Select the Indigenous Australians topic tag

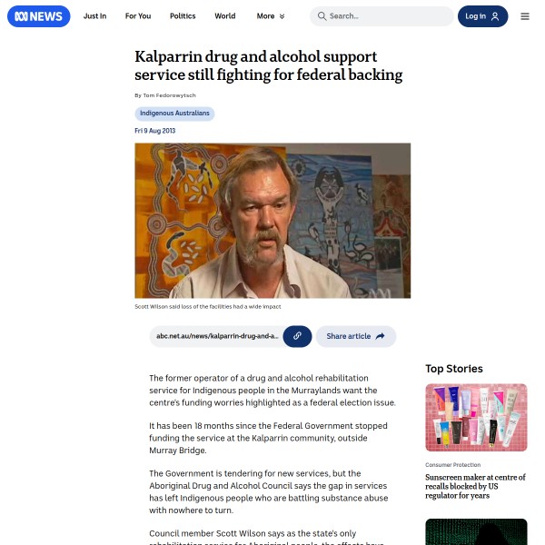point(174,114)
